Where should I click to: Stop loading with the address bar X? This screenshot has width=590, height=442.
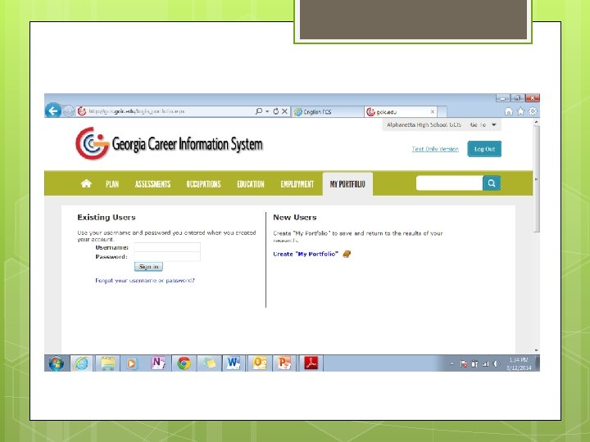tap(285, 111)
